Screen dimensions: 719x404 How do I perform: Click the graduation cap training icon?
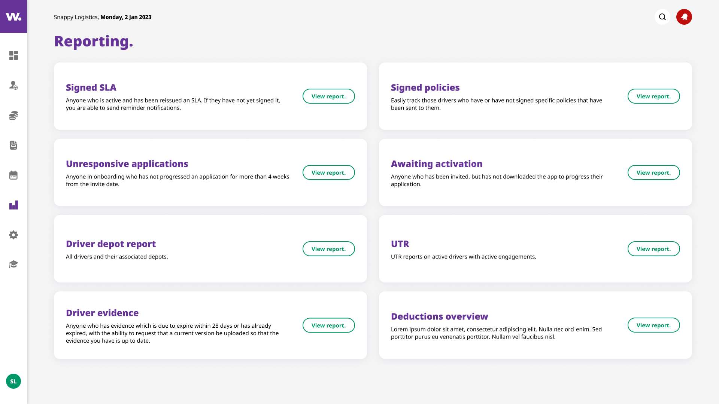(13, 264)
